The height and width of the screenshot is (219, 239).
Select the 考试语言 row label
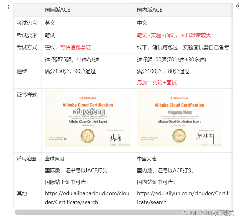point(27,23)
